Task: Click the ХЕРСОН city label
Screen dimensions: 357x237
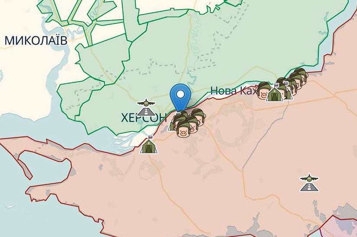Action: pyautogui.click(x=144, y=118)
